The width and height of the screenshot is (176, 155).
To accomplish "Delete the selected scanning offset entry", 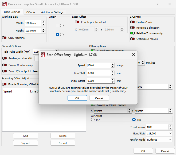I will click(x=63, y=136).
